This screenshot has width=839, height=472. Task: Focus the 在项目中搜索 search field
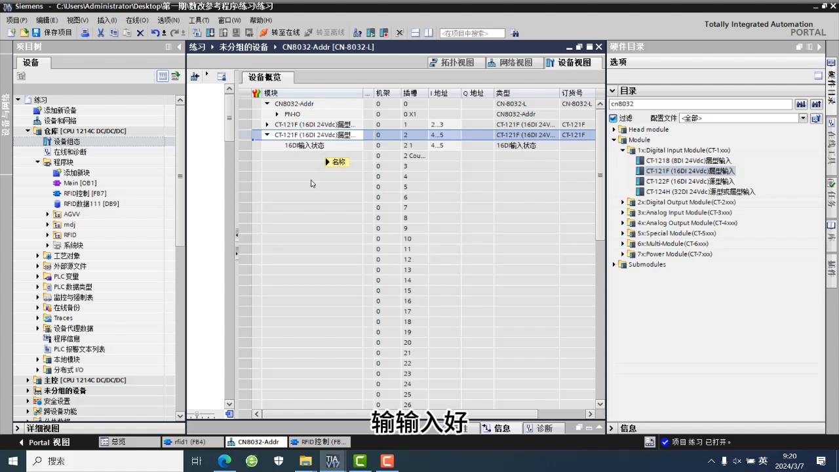[472, 33]
